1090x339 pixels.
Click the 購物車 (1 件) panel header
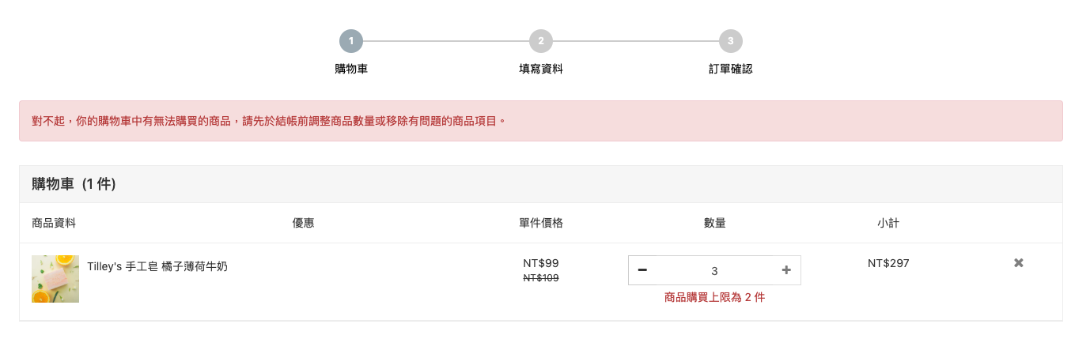click(541, 184)
